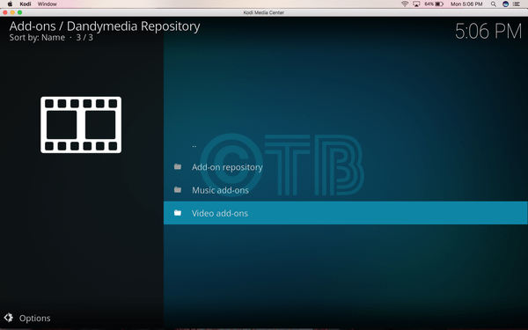528x330 pixels.
Task: Open Spotlight search magnifier icon
Action: click(494, 4)
